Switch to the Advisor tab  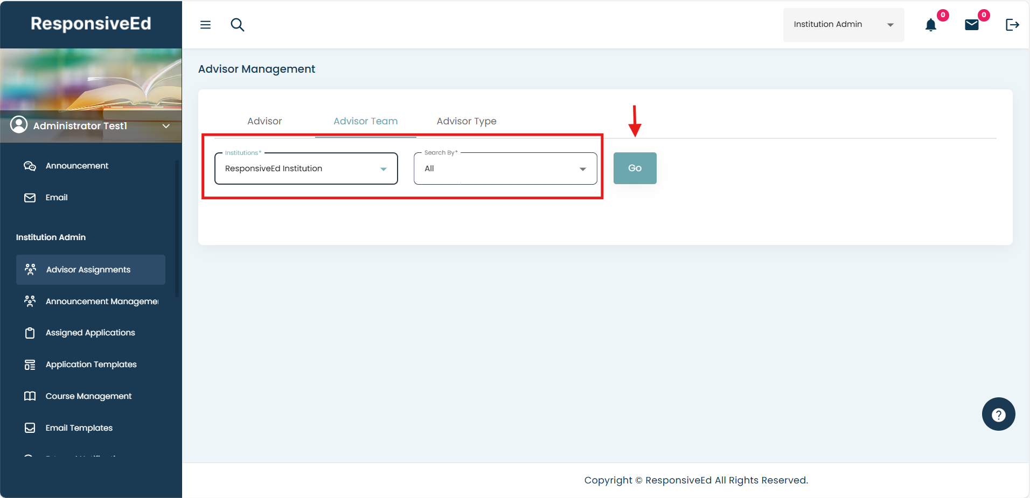click(x=265, y=121)
